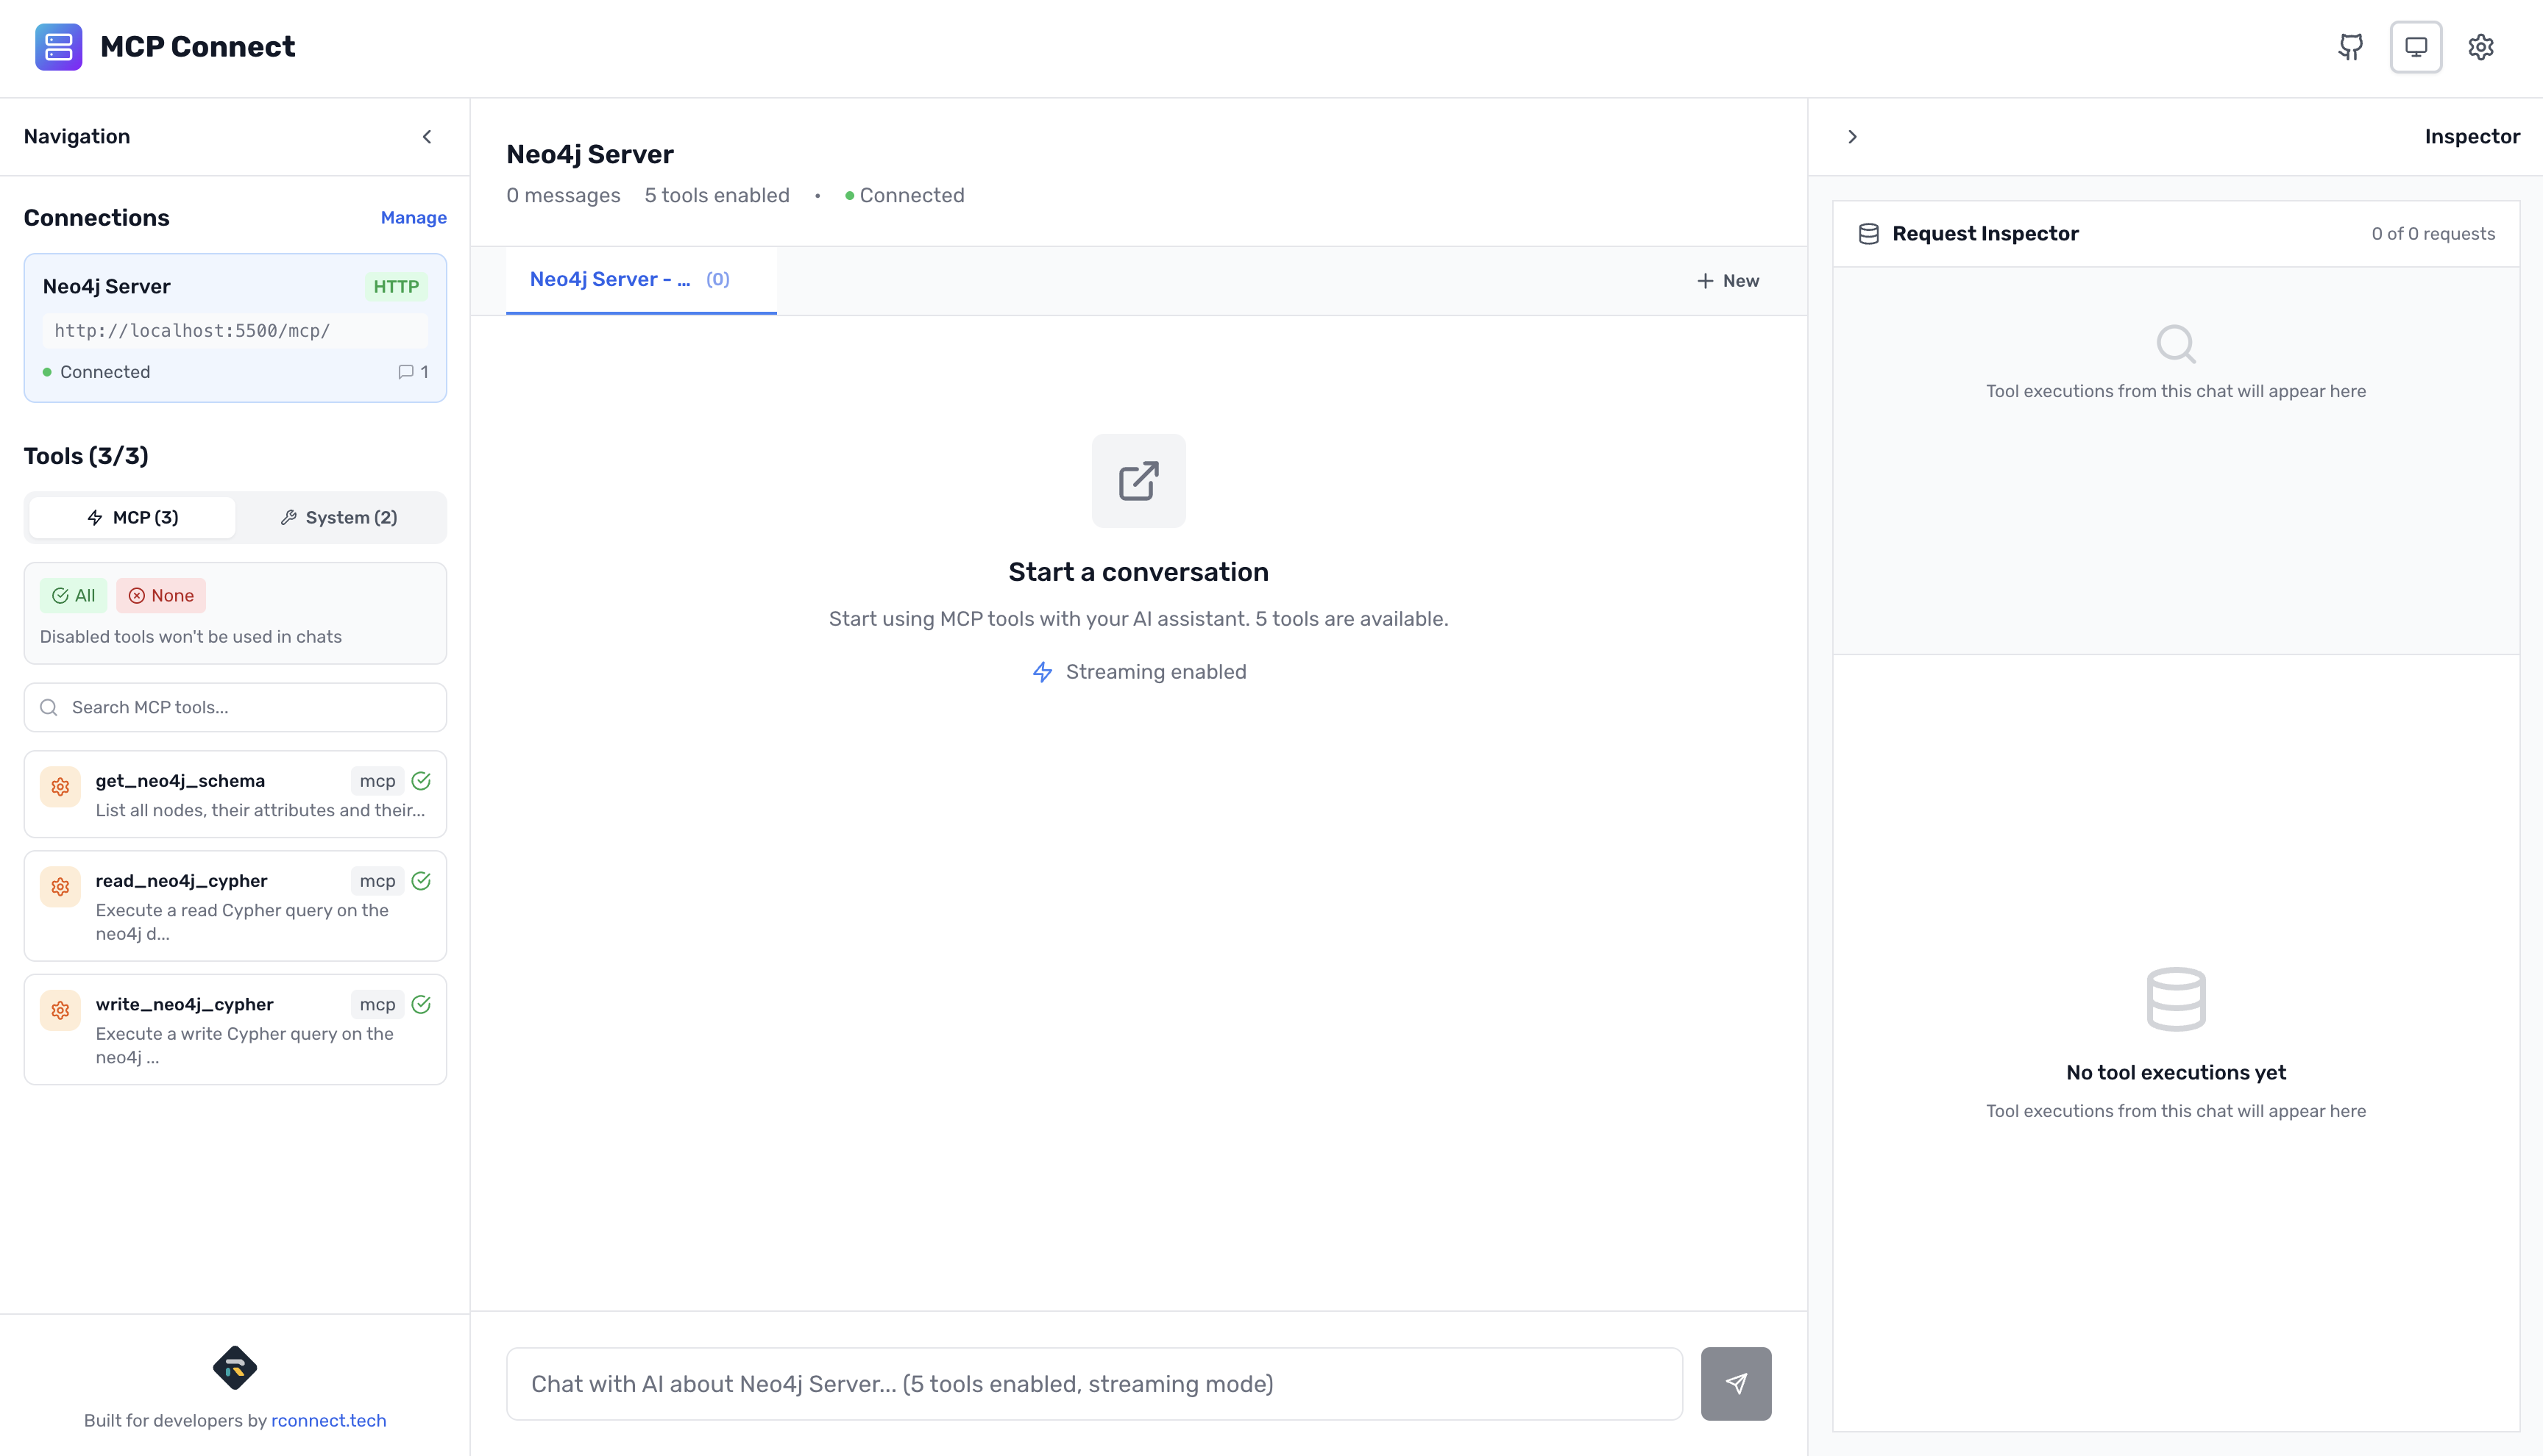
Task: Open Manage connections
Action: [x=413, y=217]
